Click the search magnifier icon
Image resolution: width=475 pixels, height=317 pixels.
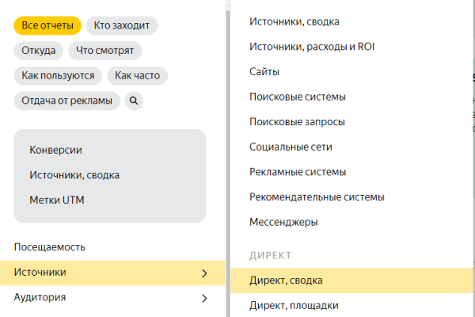coord(134,101)
